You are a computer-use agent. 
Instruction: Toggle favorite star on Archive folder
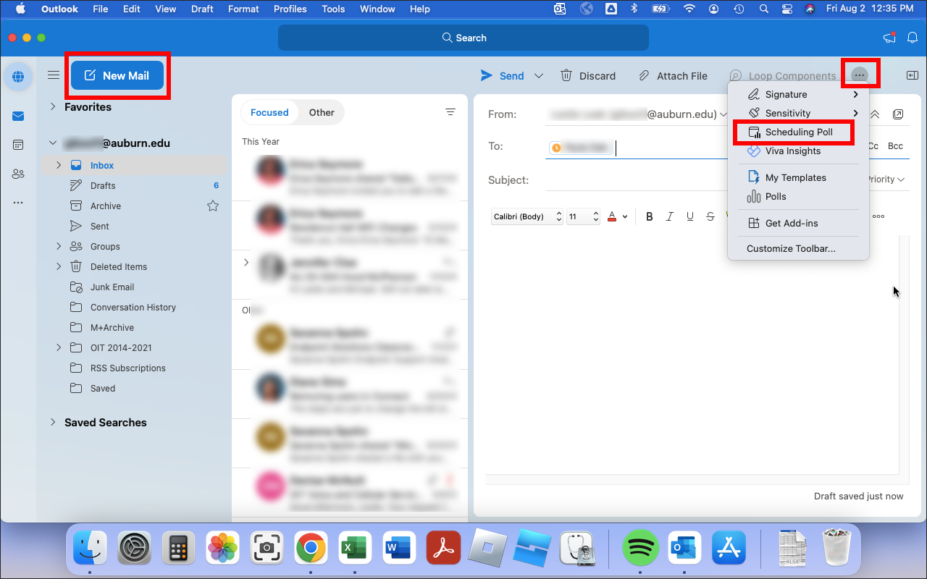(213, 206)
